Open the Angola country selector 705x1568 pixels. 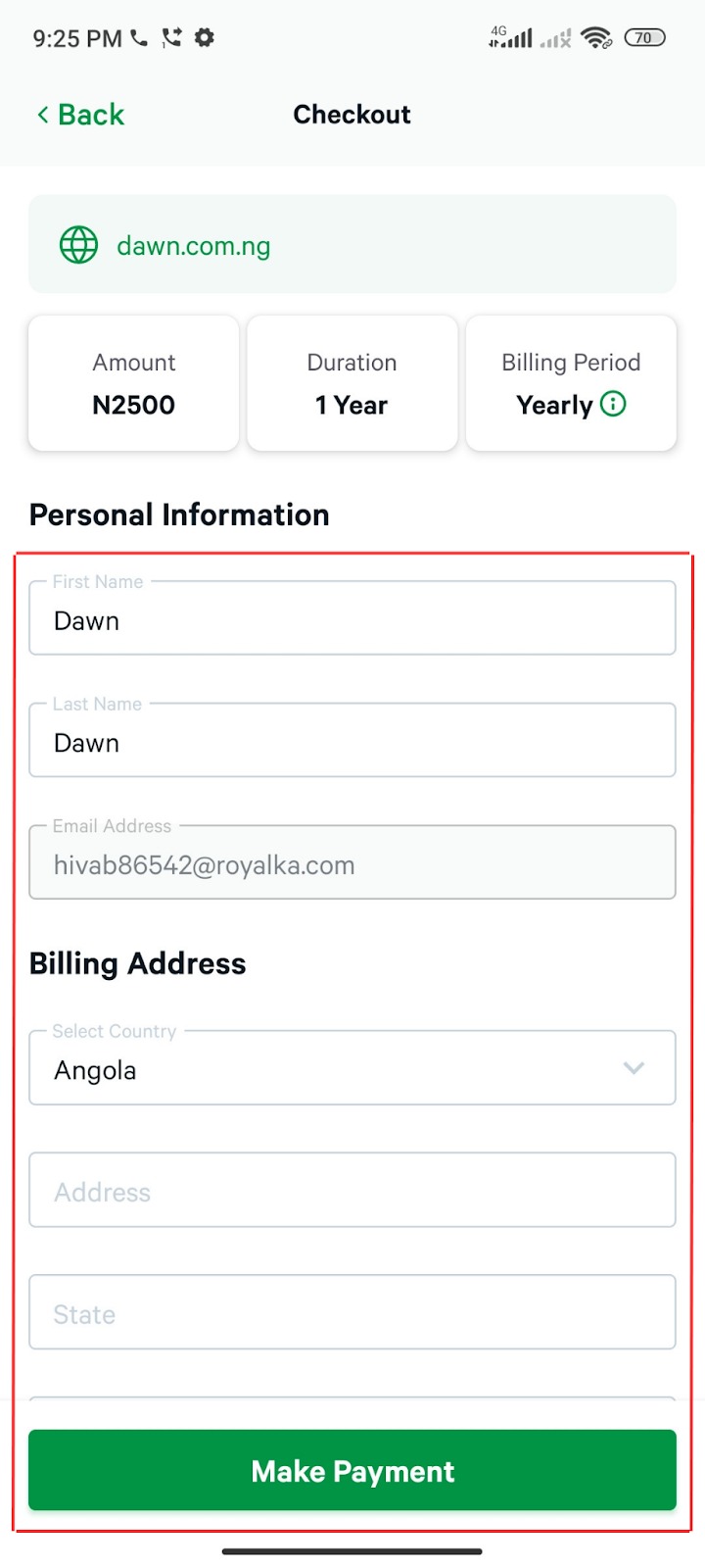click(323, 1069)
